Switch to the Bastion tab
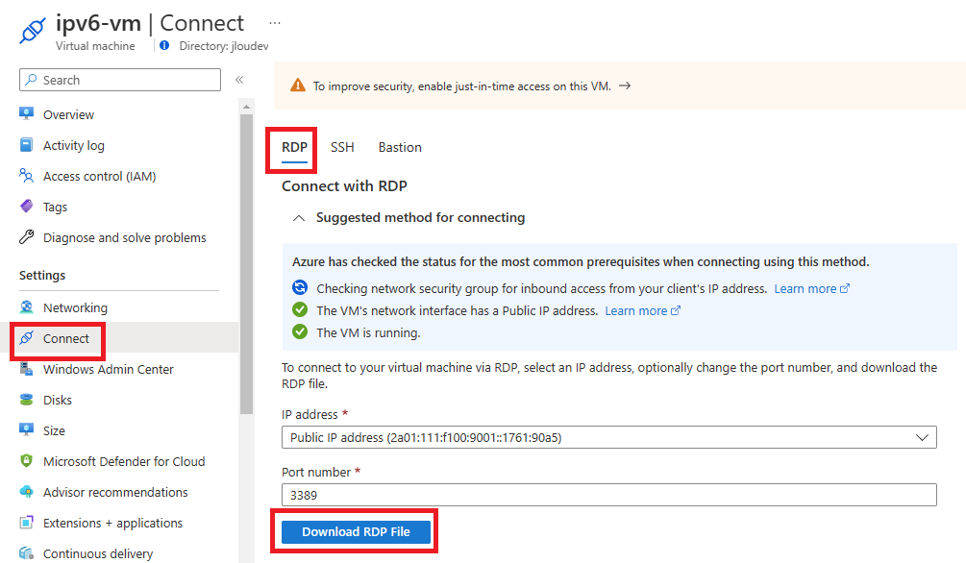Screen dimensions: 966x563 (x=400, y=147)
